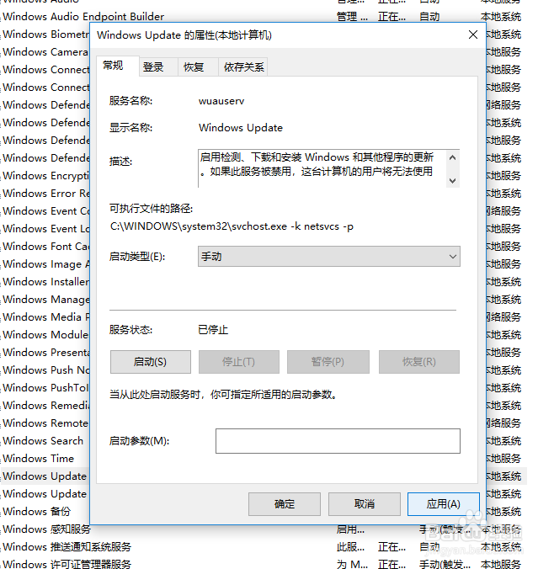Click the 暂停(P) button
The height and width of the screenshot is (569, 554).
tap(328, 362)
